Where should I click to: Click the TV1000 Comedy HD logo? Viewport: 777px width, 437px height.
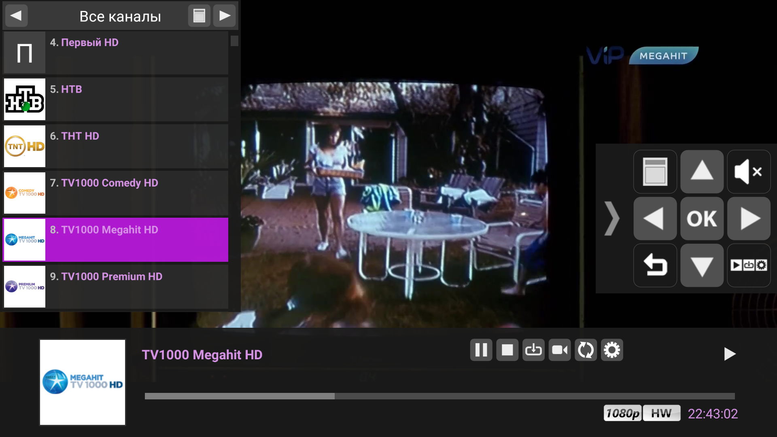(25, 193)
